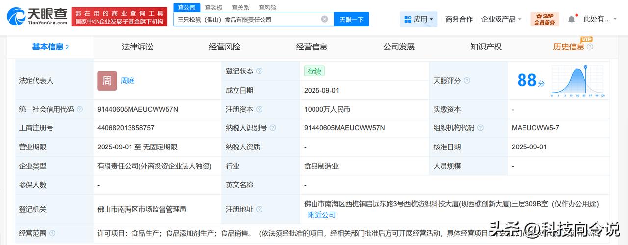The height and width of the screenshot is (245, 628).
Task: Click the 食品制造业 industry value
Action: coord(321,166)
